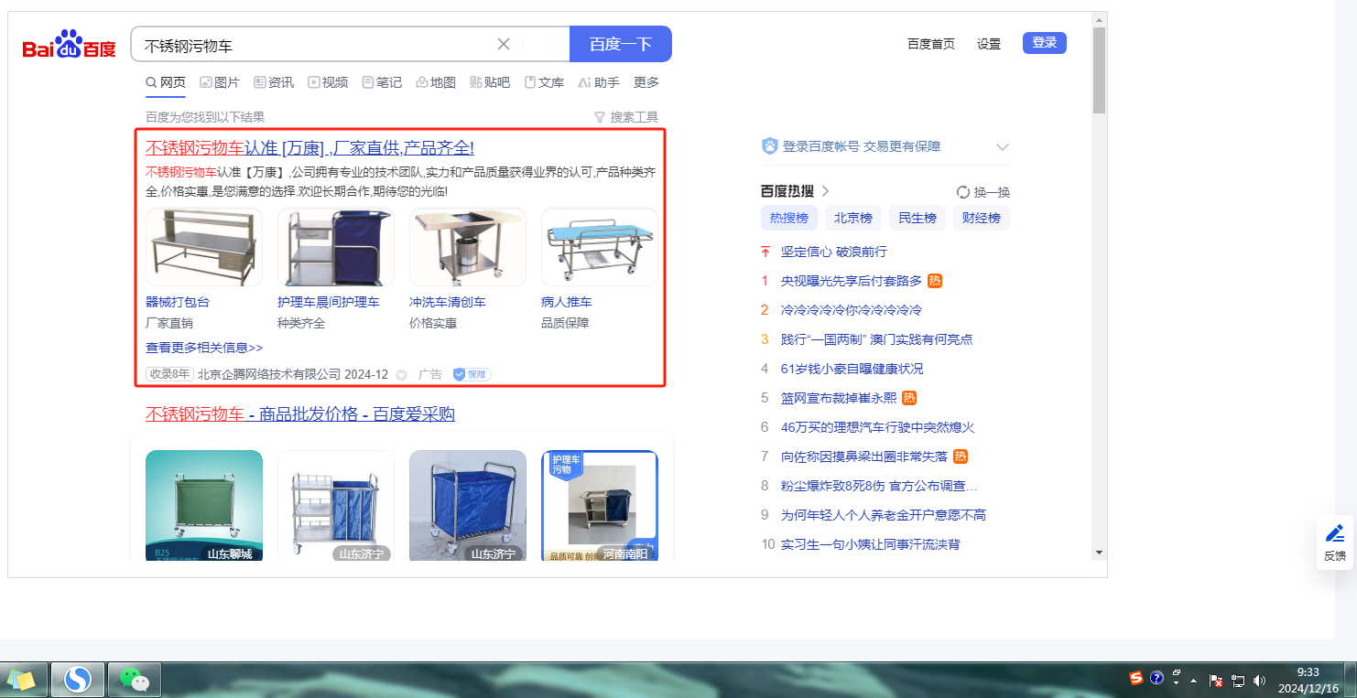
Task: Click the restore icon in the system tray
Action: tap(1177, 672)
